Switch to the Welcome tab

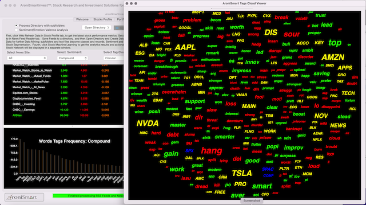[82, 19]
